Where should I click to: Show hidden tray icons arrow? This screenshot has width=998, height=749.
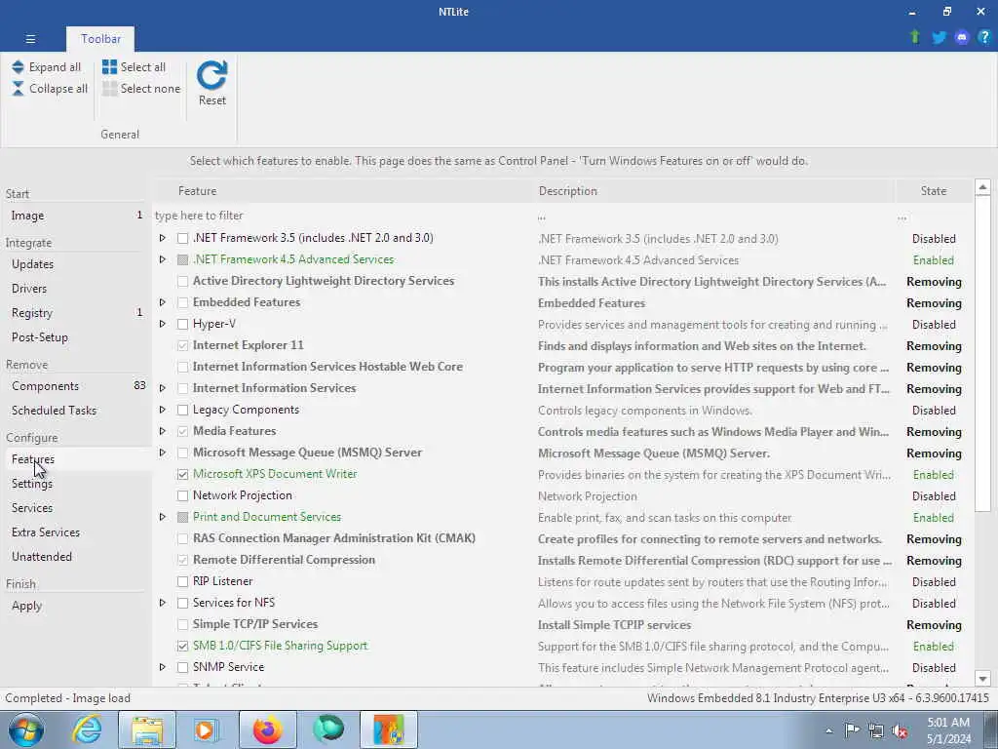(828, 731)
